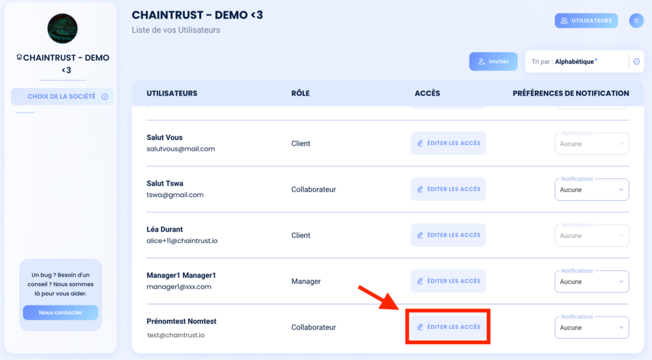Image resolution: width=652 pixels, height=360 pixels.
Task: Open the Utilisateurs tab button at top
Action: click(586, 20)
